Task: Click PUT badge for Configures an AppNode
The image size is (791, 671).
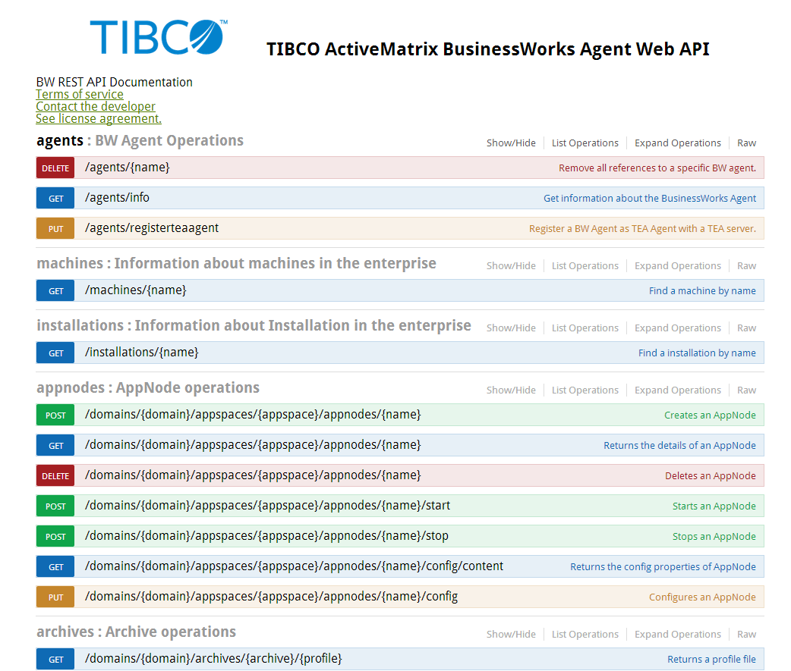Action: pyautogui.click(x=55, y=597)
